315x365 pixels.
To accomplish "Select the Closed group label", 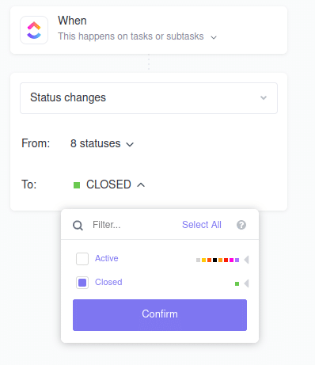I will pyautogui.click(x=108, y=282).
